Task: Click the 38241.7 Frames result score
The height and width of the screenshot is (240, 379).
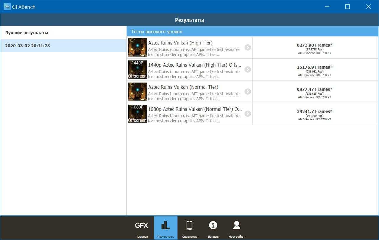Action: (314, 111)
